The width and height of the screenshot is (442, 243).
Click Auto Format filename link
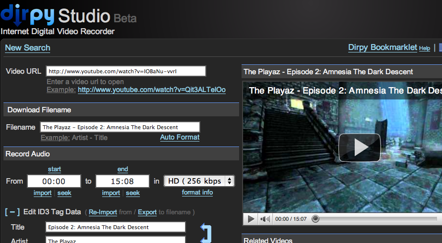point(180,137)
